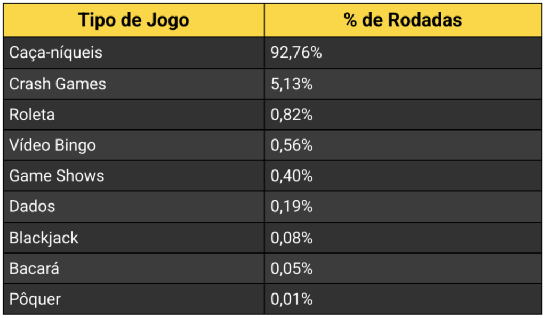Select the Vídeo Bingo cell
Image resolution: width=546 pixels, height=318 pixels.
(53, 145)
